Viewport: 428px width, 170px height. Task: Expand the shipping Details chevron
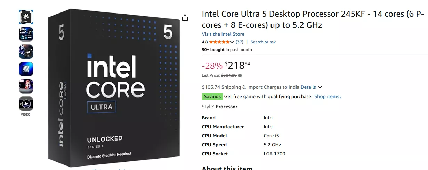320,87
